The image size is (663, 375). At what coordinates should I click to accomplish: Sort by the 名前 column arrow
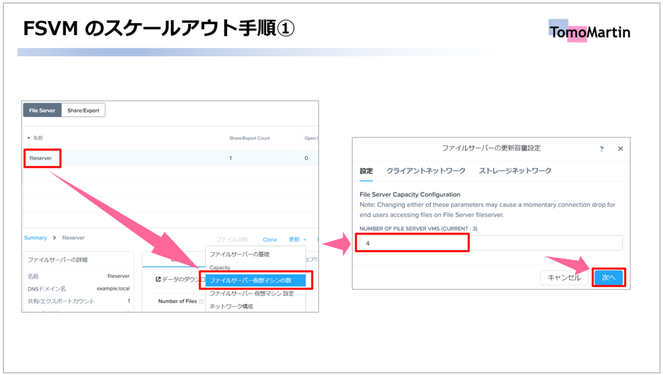click(x=29, y=138)
